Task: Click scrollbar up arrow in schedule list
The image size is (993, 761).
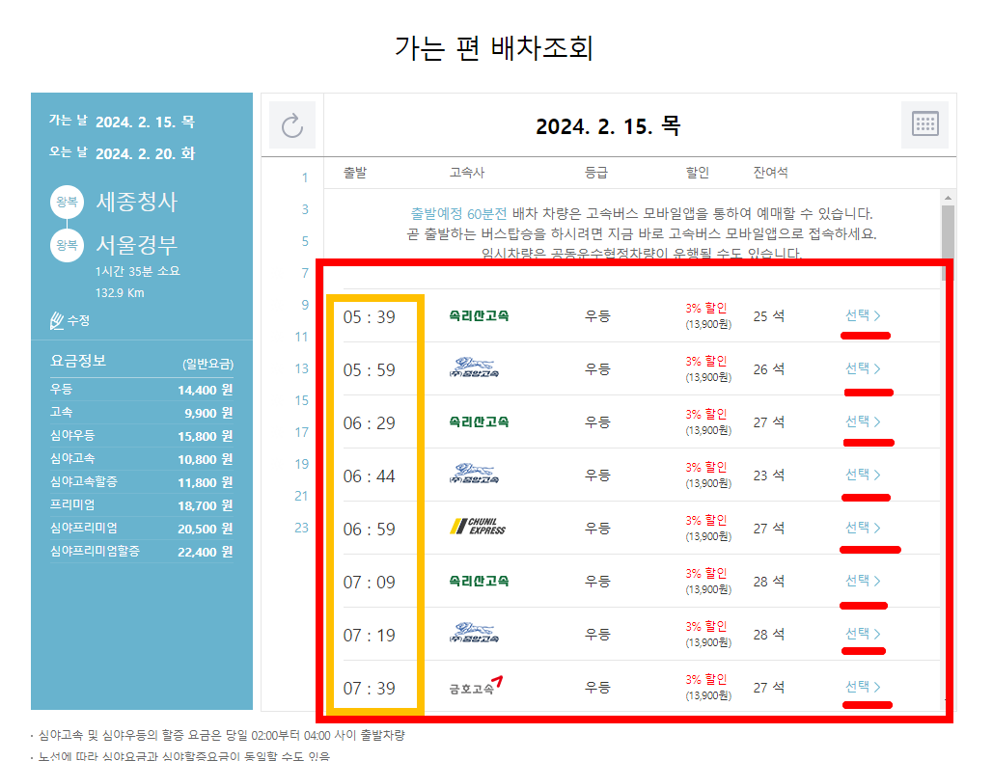Action: 948,197
